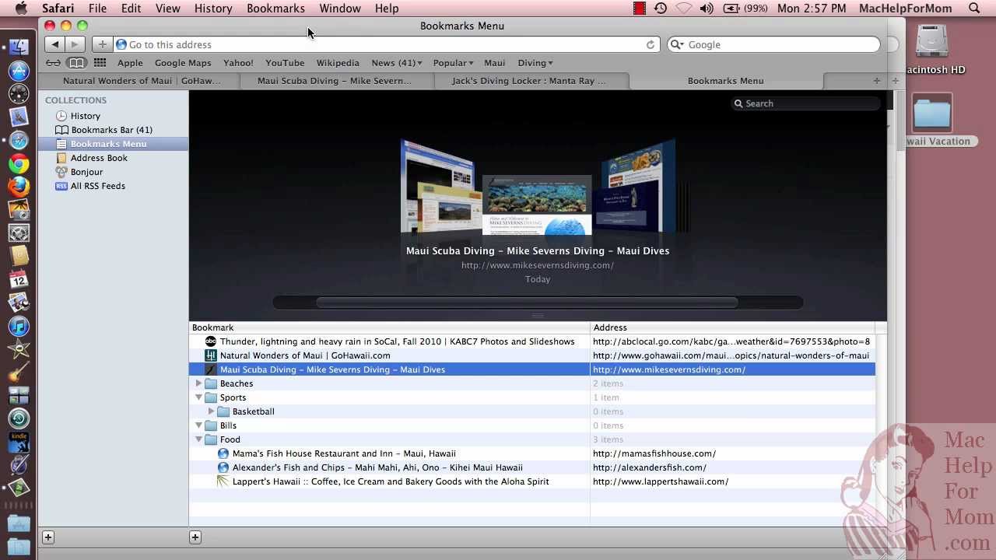Image resolution: width=996 pixels, height=560 pixels.
Task: Open the History menu
Action: [213, 9]
